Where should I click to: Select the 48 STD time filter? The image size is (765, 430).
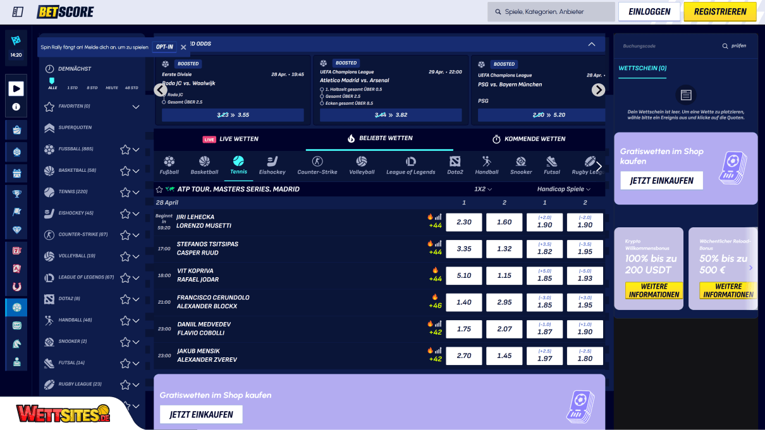132,88
